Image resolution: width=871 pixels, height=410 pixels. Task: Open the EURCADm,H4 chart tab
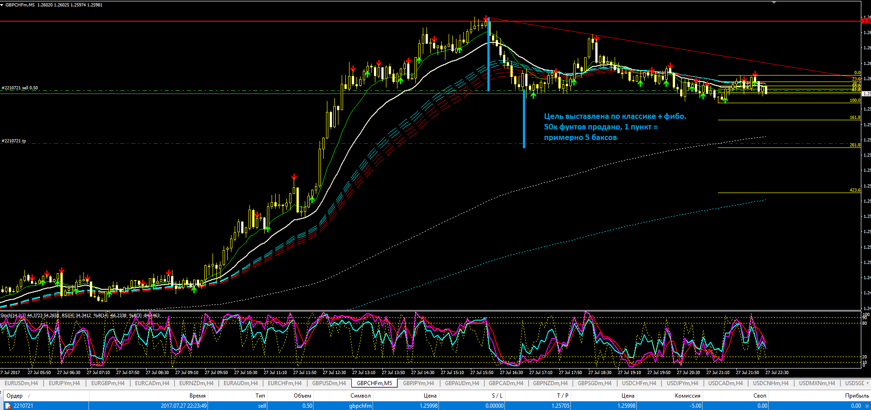[x=152, y=383]
